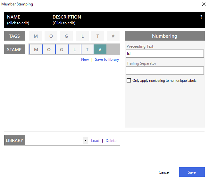Click Save to library link
209x180 pixels.
[x=107, y=59]
